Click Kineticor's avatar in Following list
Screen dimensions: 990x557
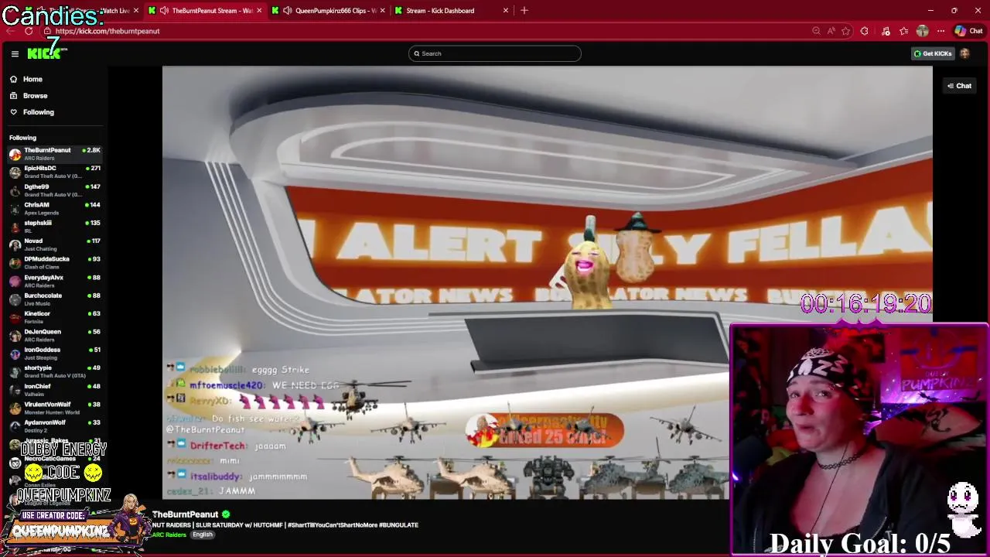pyautogui.click(x=15, y=317)
